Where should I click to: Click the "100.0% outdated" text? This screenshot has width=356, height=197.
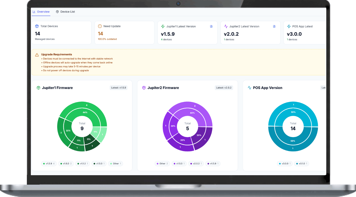point(107,39)
